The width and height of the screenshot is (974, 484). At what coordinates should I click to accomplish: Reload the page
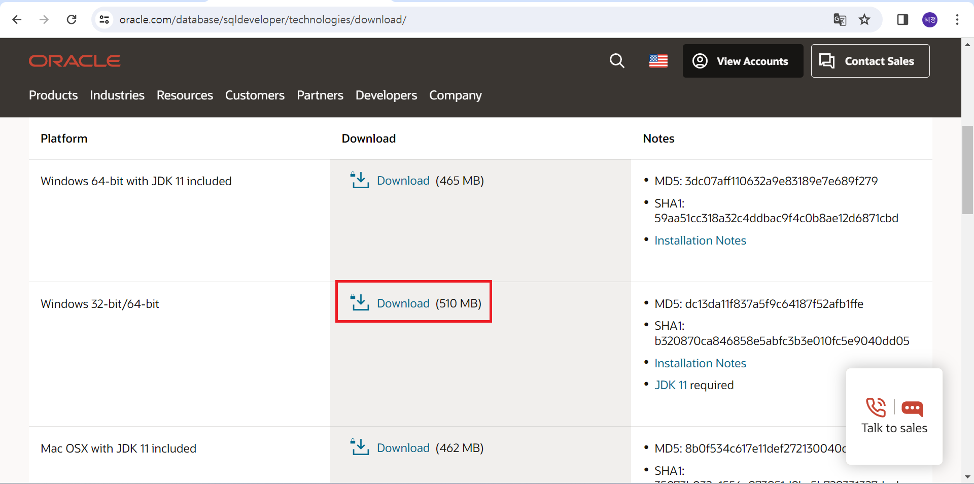(x=72, y=19)
